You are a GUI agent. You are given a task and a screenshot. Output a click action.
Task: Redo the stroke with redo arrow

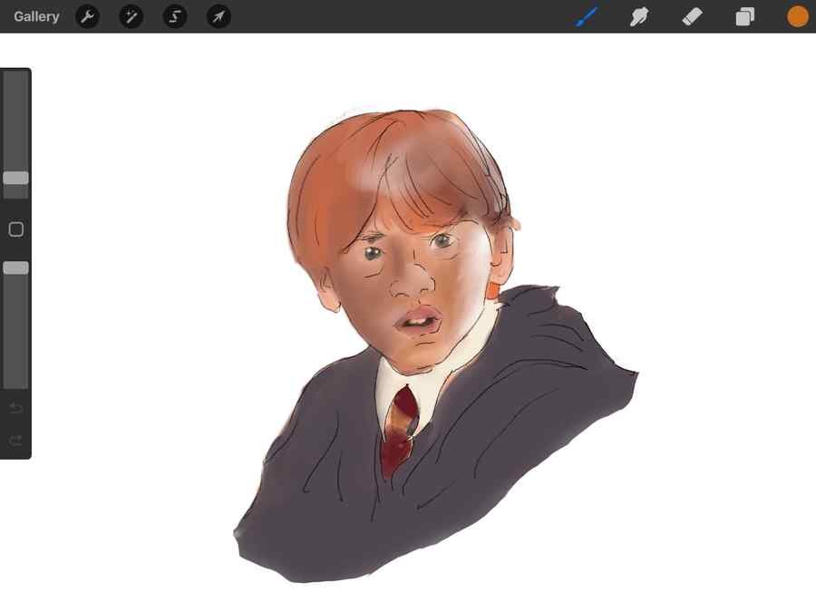click(15, 442)
